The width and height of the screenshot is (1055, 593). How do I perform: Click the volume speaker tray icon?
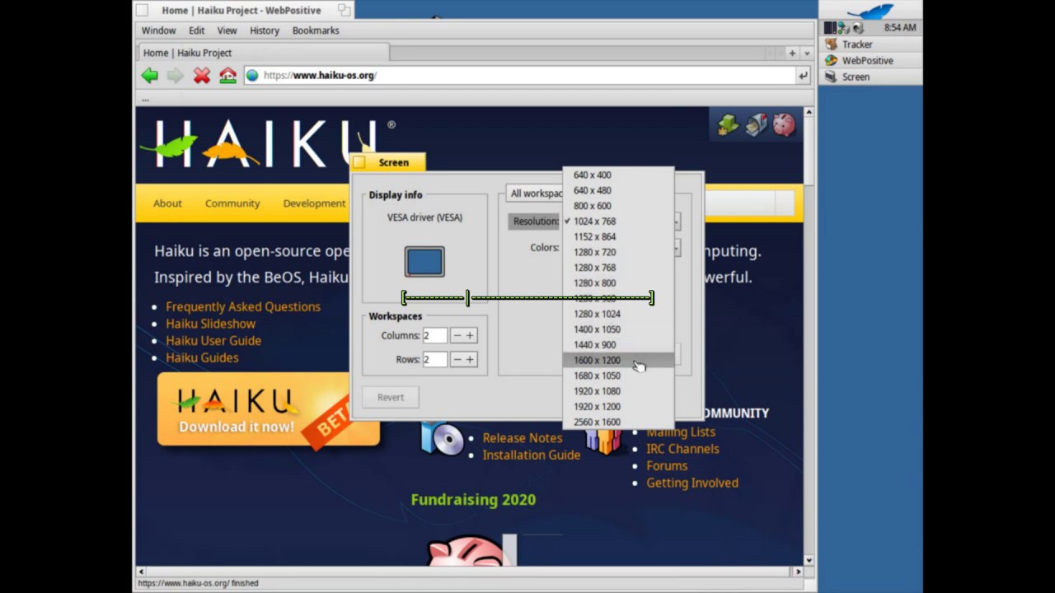858,27
